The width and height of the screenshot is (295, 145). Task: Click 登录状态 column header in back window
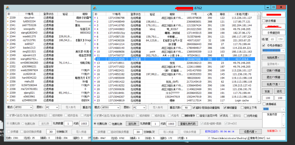48,14
